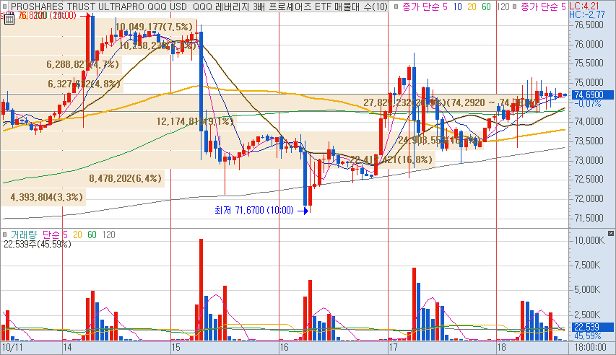The image size is (616, 355).
Task: Click the 7,500K volume axis label
Action: coord(587,265)
